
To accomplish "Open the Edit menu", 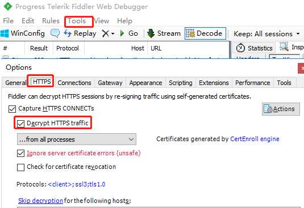I will coord(28,20).
